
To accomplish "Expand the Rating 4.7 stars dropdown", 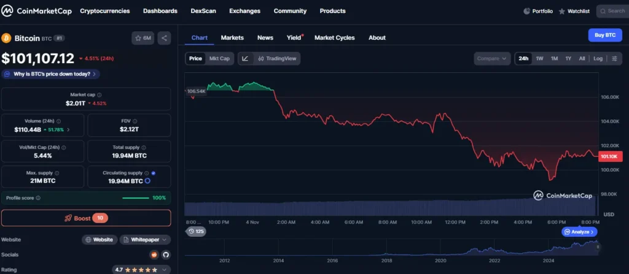I will (x=142, y=269).
